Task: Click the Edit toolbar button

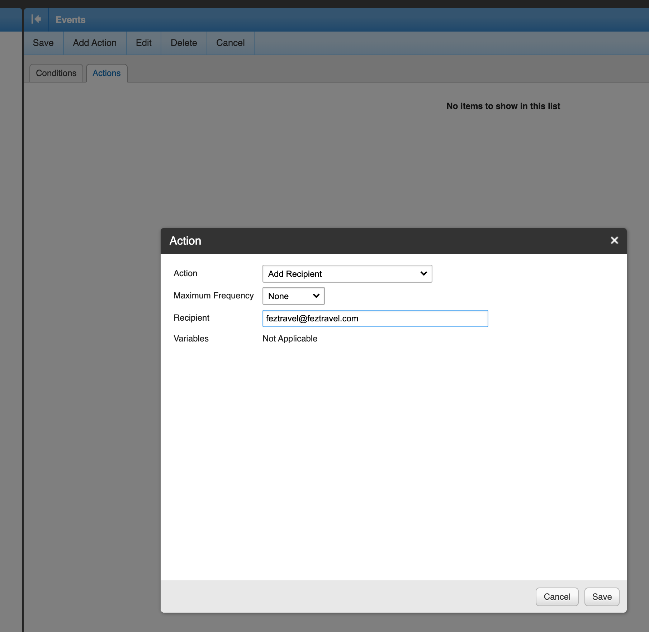Action: coord(143,43)
